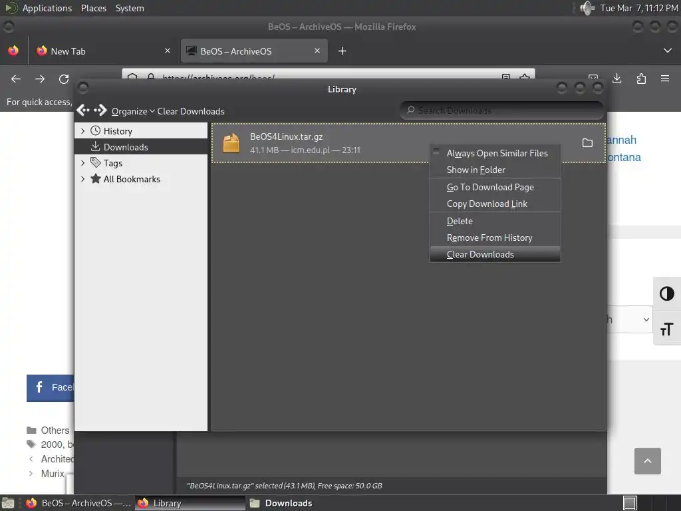
Task: Open the Firefox Downloads panel icon
Action: (x=616, y=79)
